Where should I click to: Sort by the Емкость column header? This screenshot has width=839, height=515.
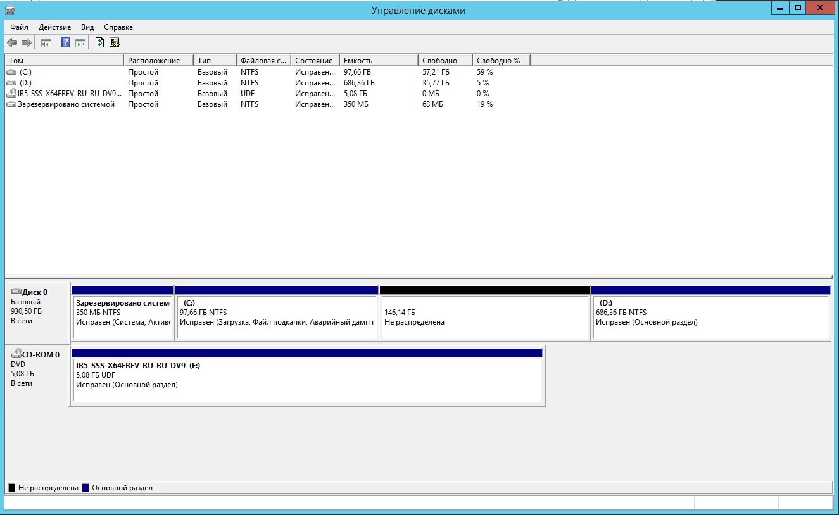point(379,60)
